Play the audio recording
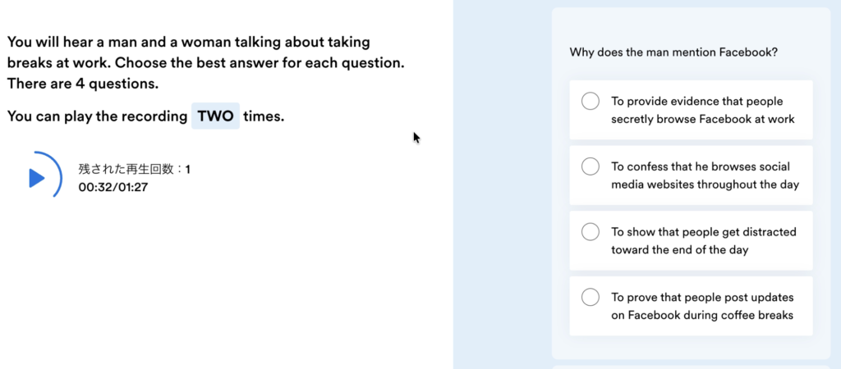841x369 pixels. 36,177
